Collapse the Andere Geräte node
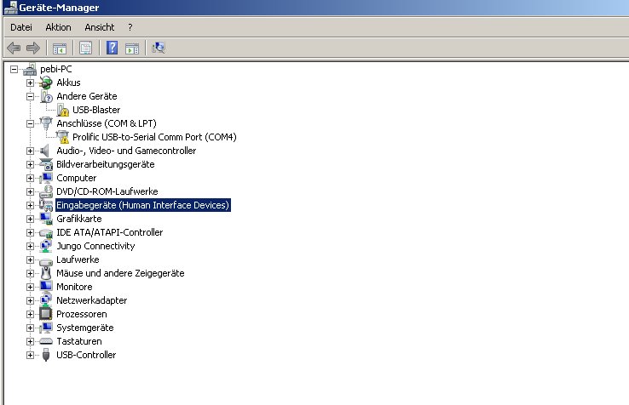The height and width of the screenshot is (405, 629). [x=30, y=96]
